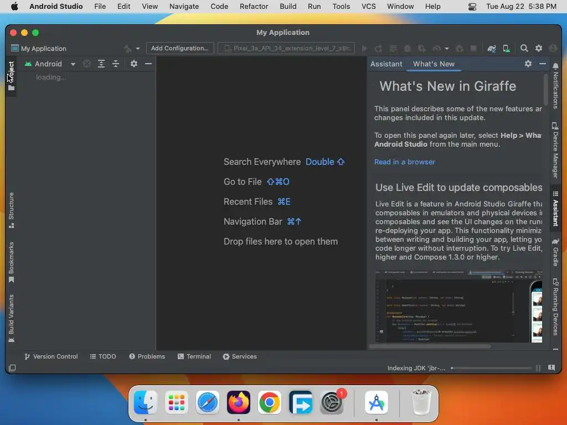567x425 pixels.
Task: Click the Expand All icon in Project panel
Action: pos(101,64)
